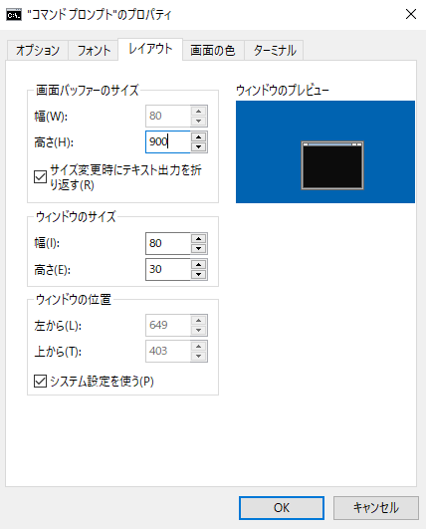Click buffer width up arrow
This screenshot has height=529, width=426.
(x=199, y=111)
